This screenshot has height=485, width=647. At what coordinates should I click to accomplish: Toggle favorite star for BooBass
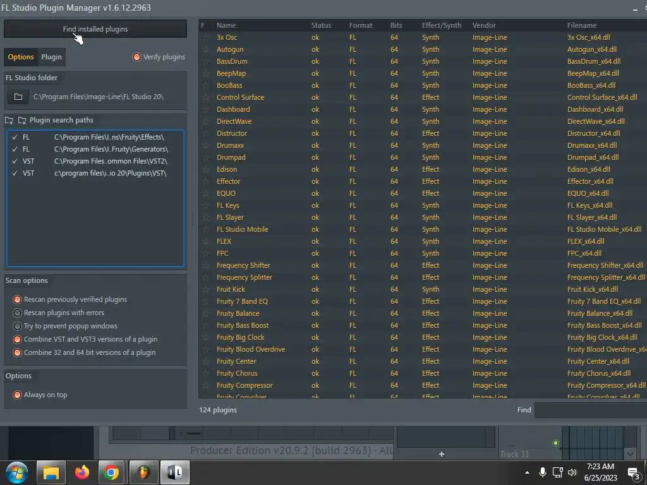(x=205, y=85)
